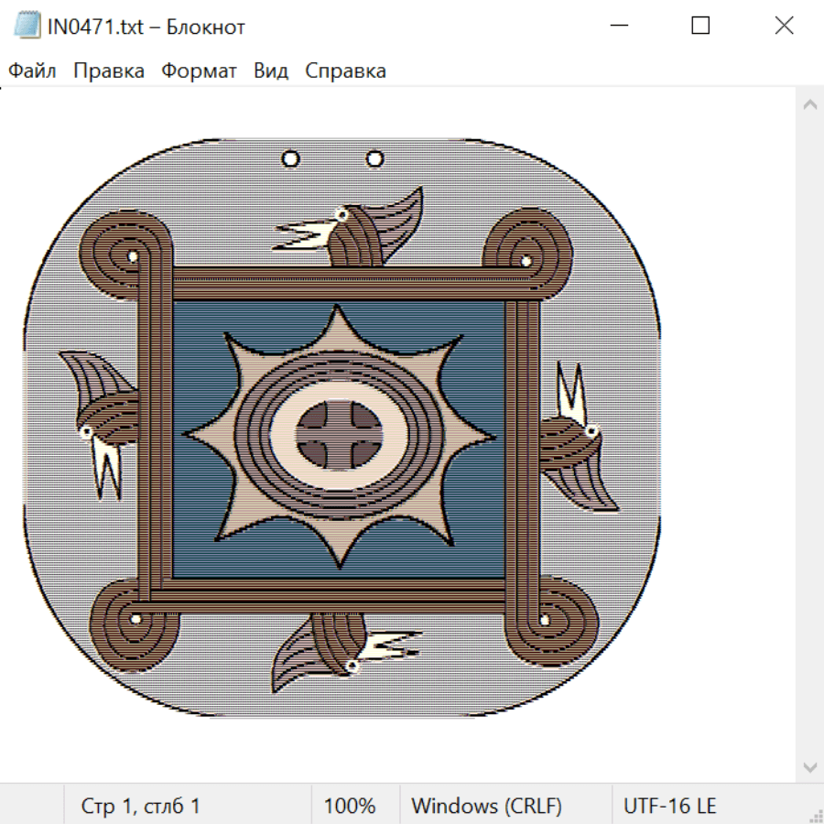824x824 pixels.
Task: Open the Файл menu
Action: point(32,71)
